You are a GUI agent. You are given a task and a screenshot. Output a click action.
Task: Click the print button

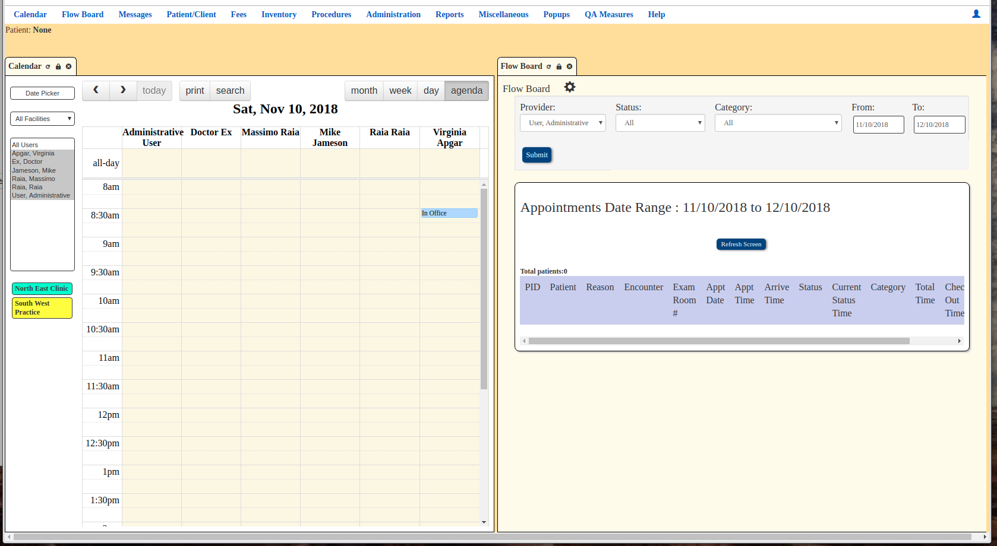pos(195,90)
